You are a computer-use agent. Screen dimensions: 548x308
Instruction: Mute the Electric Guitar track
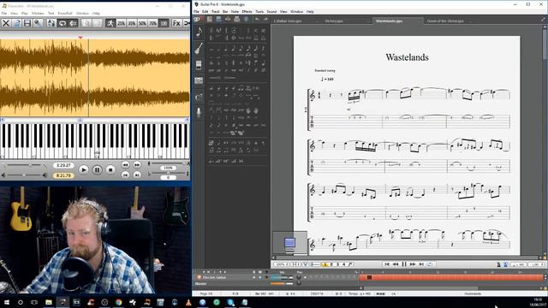[260, 277]
